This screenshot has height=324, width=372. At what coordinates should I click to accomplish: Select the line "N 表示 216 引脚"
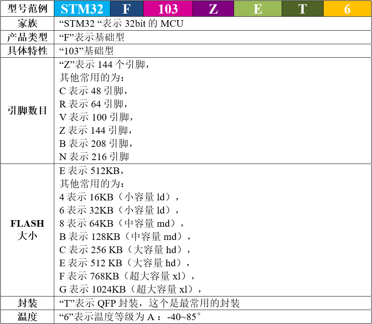pyautogui.click(x=94, y=157)
